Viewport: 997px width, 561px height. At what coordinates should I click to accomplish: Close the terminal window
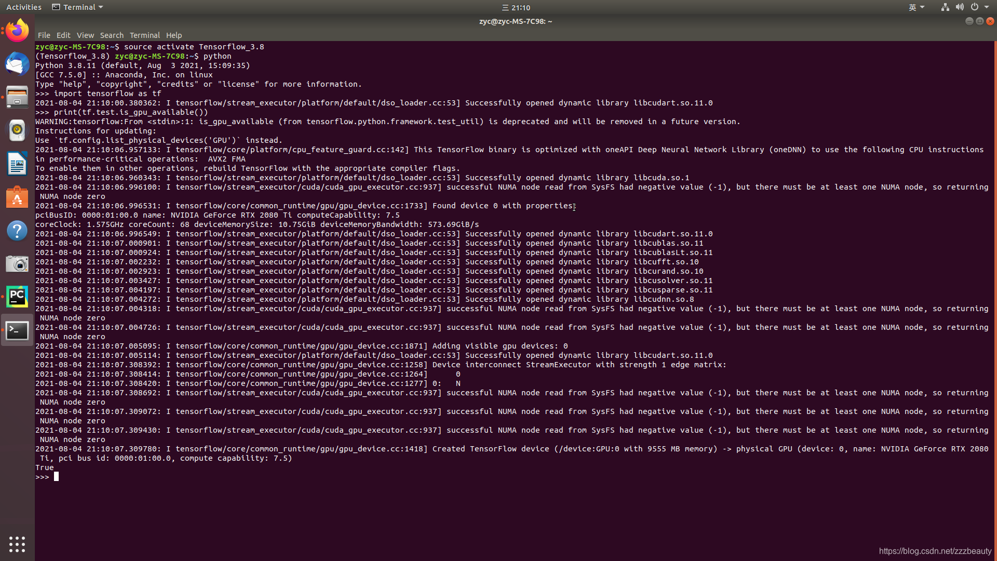(x=990, y=21)
